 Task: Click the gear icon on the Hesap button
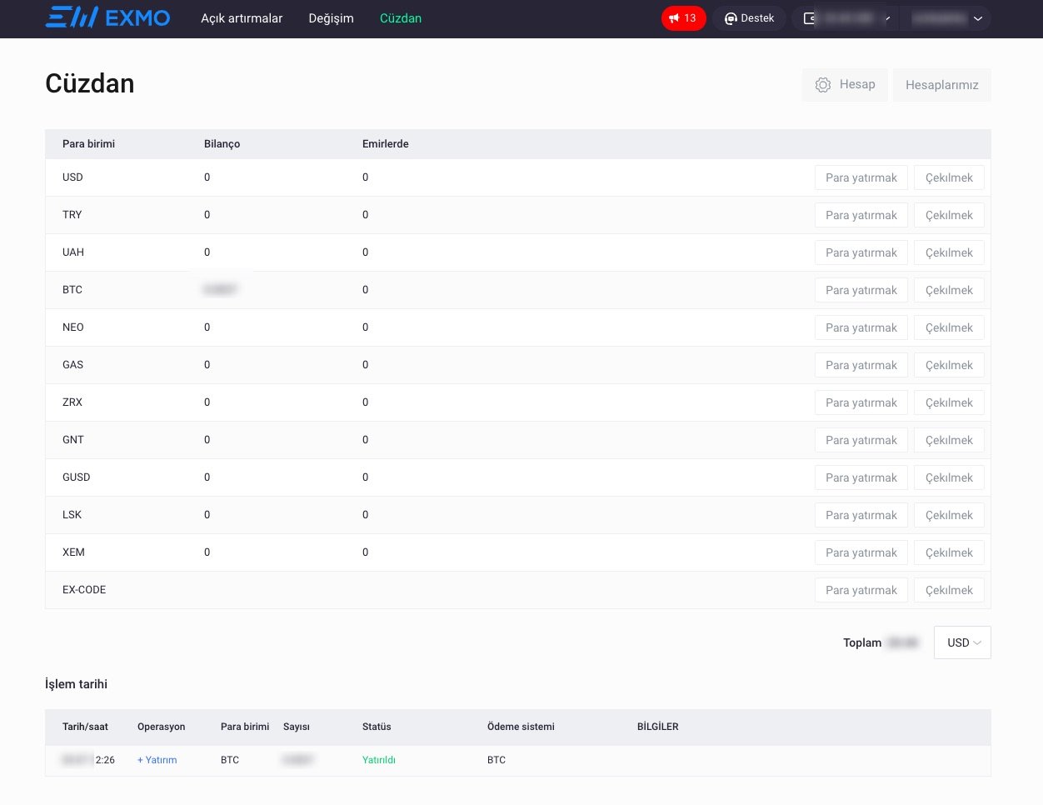pyautogui.click(x=823, y=85)
